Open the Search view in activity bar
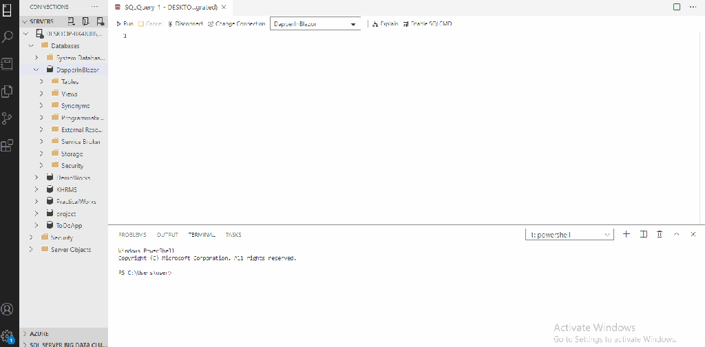Viewport: 705px width, 347px height. 8,36
